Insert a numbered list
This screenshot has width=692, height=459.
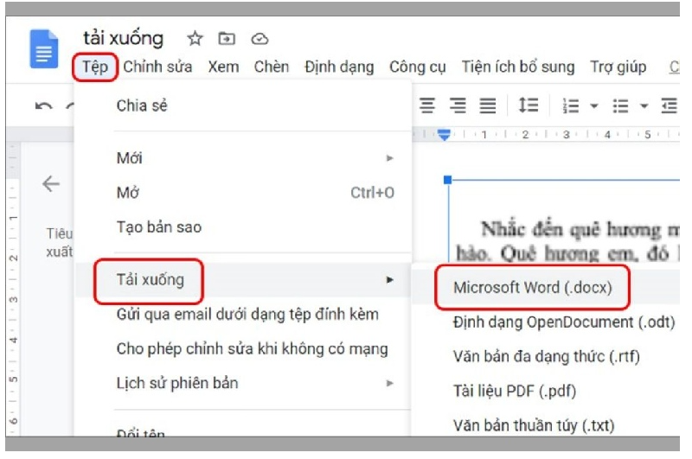pos(571,105)
